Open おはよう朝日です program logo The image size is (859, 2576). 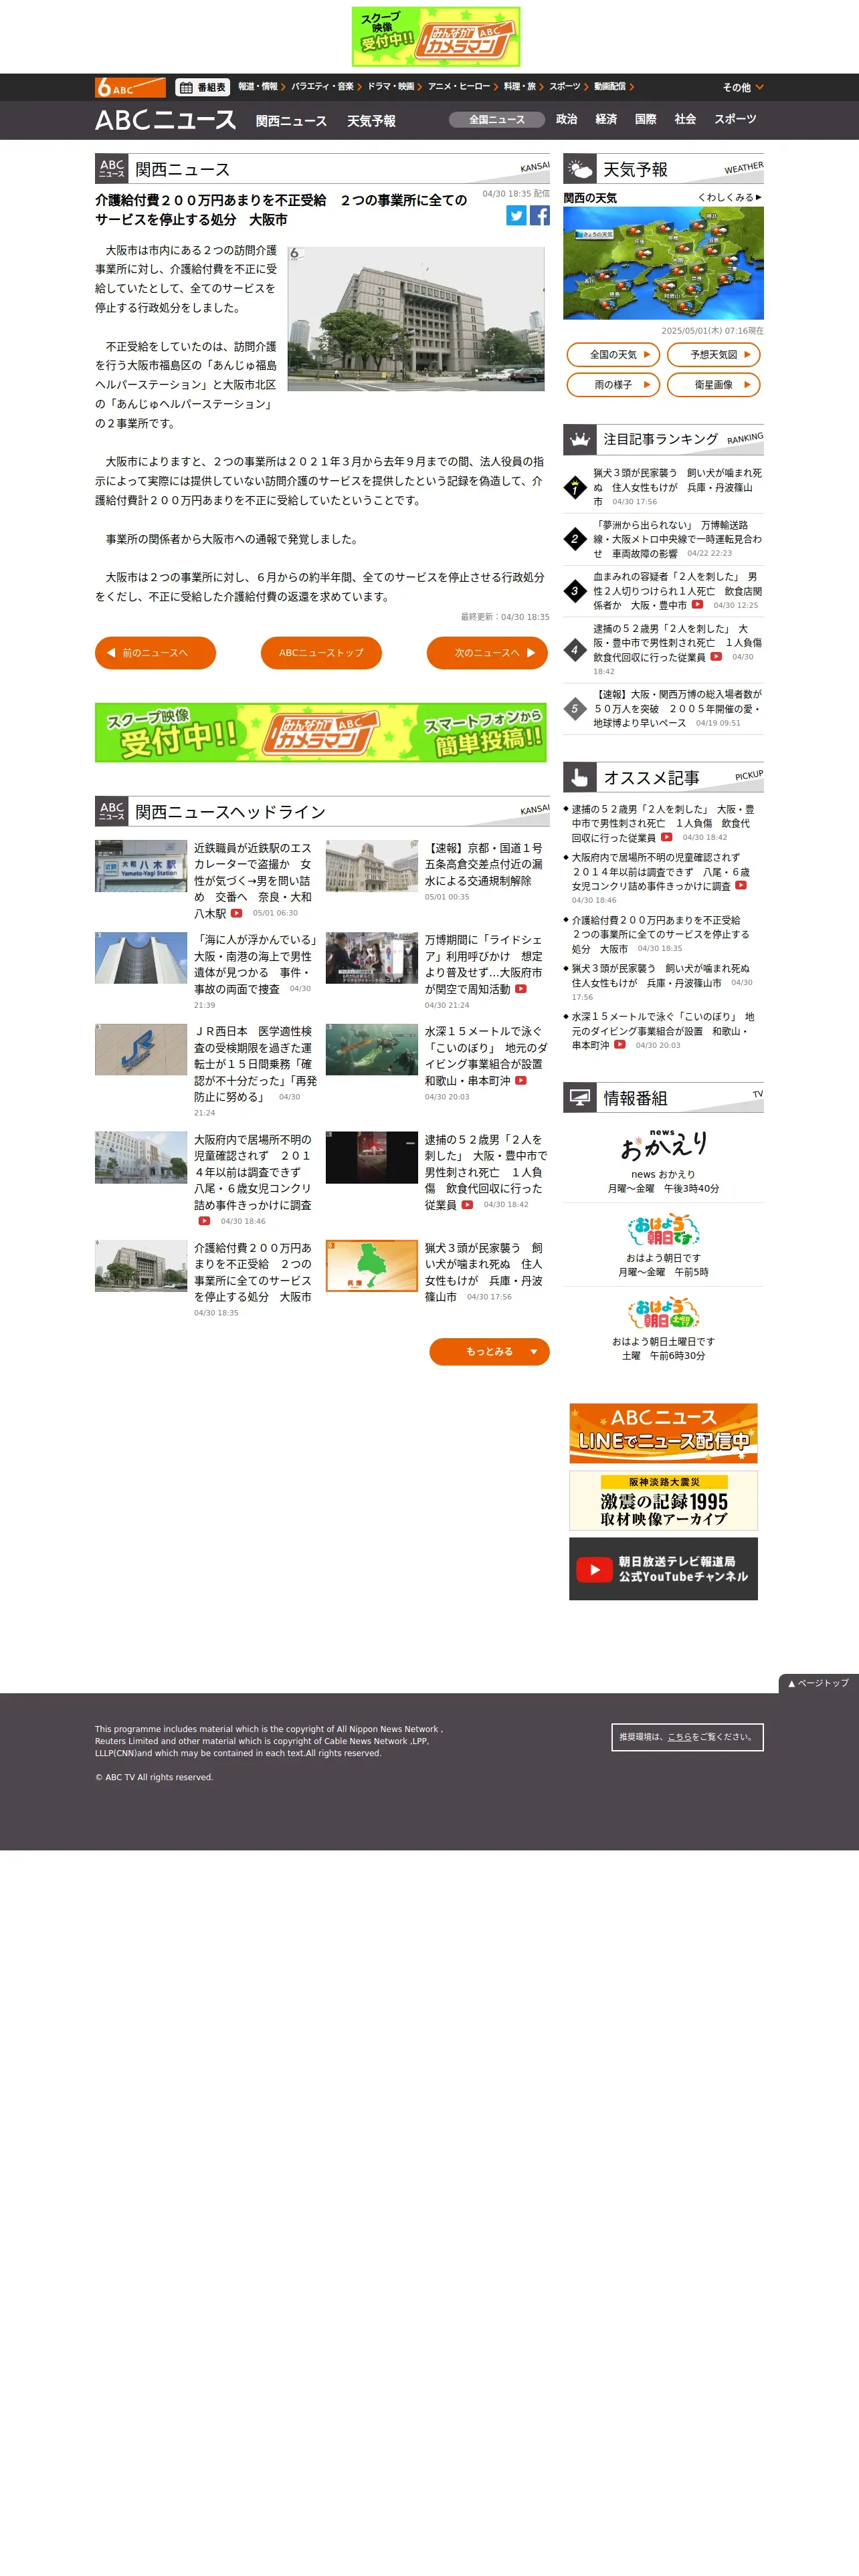pos(663,1230)
